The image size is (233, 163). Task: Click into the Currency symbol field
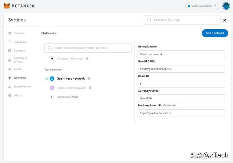(181, 98)
